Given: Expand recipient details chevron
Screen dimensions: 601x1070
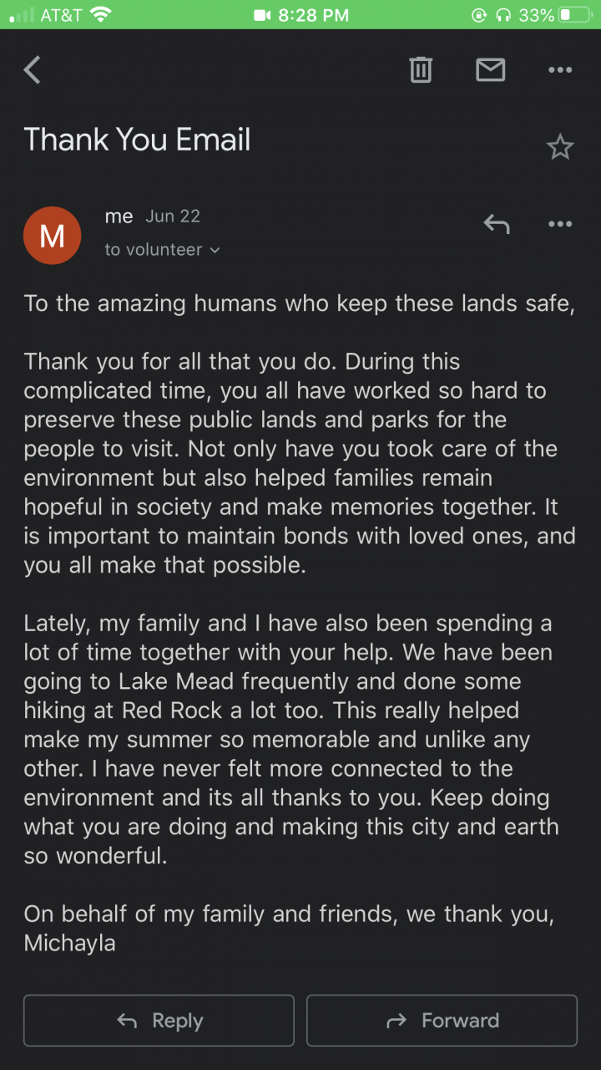Looking at the screenshot, I should tap(215, 250).
